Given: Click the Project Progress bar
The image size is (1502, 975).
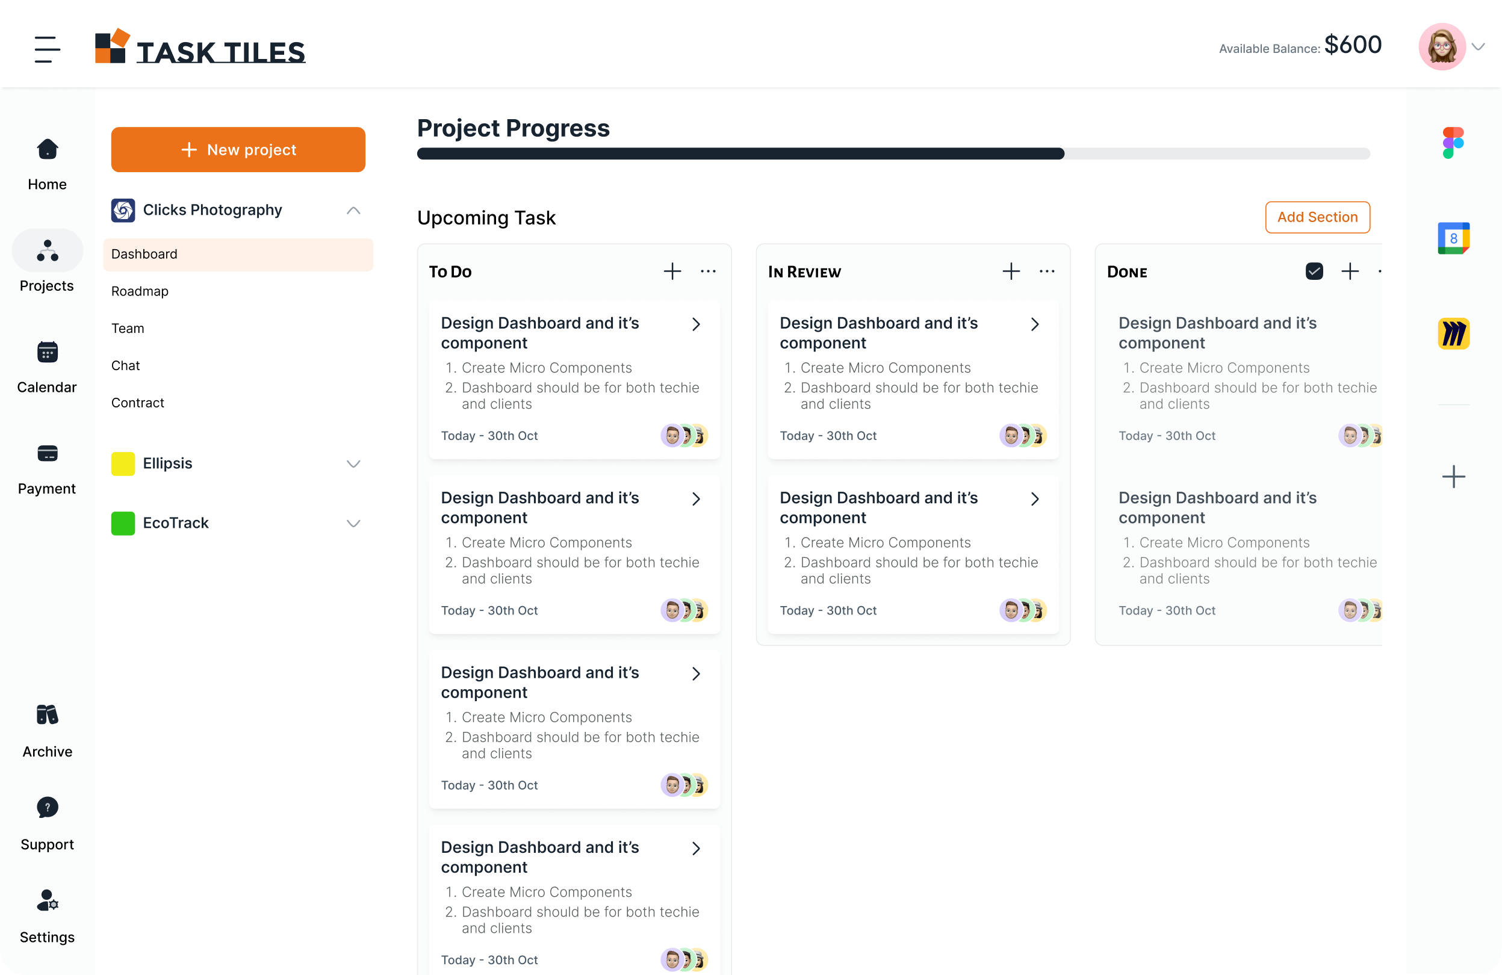Looking at the screenshot, I should point(893,153).
